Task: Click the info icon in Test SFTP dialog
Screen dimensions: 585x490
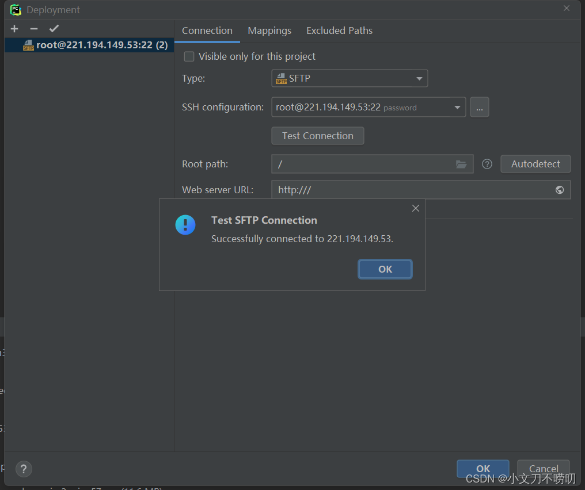Action: (185, 225)
